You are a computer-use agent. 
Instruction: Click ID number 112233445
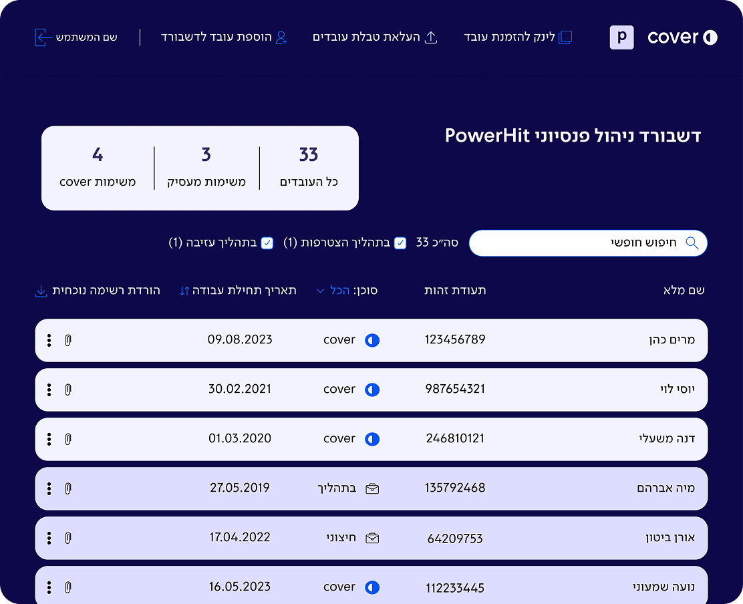456,589
